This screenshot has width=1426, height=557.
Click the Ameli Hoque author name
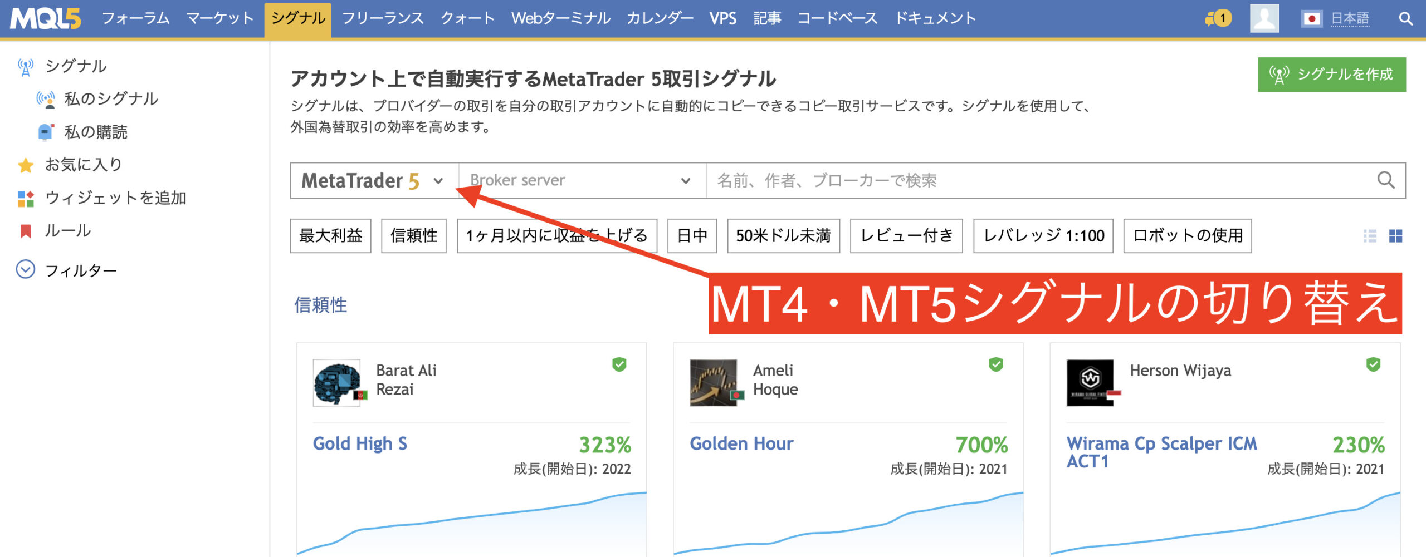click(x=775, y=380)
